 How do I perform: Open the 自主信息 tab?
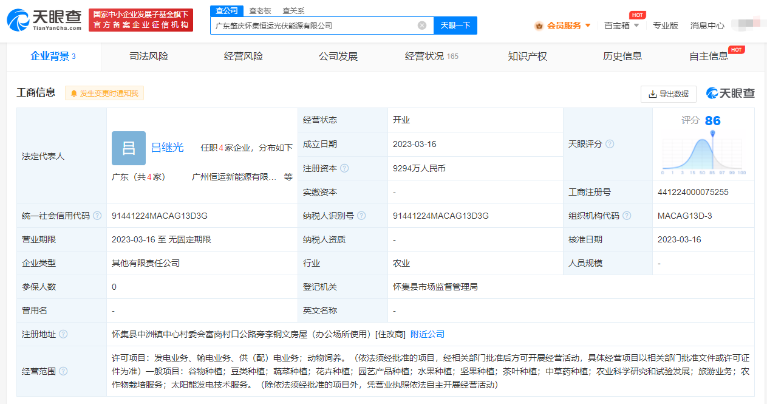pyautogui.click(x=709, y=56)
